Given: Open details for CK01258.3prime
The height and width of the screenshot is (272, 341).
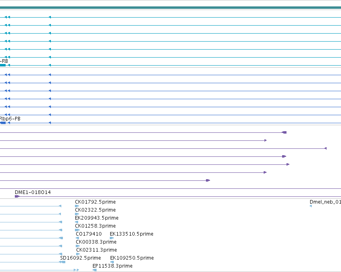Looking at the screenshot, I should click(95, 226).
